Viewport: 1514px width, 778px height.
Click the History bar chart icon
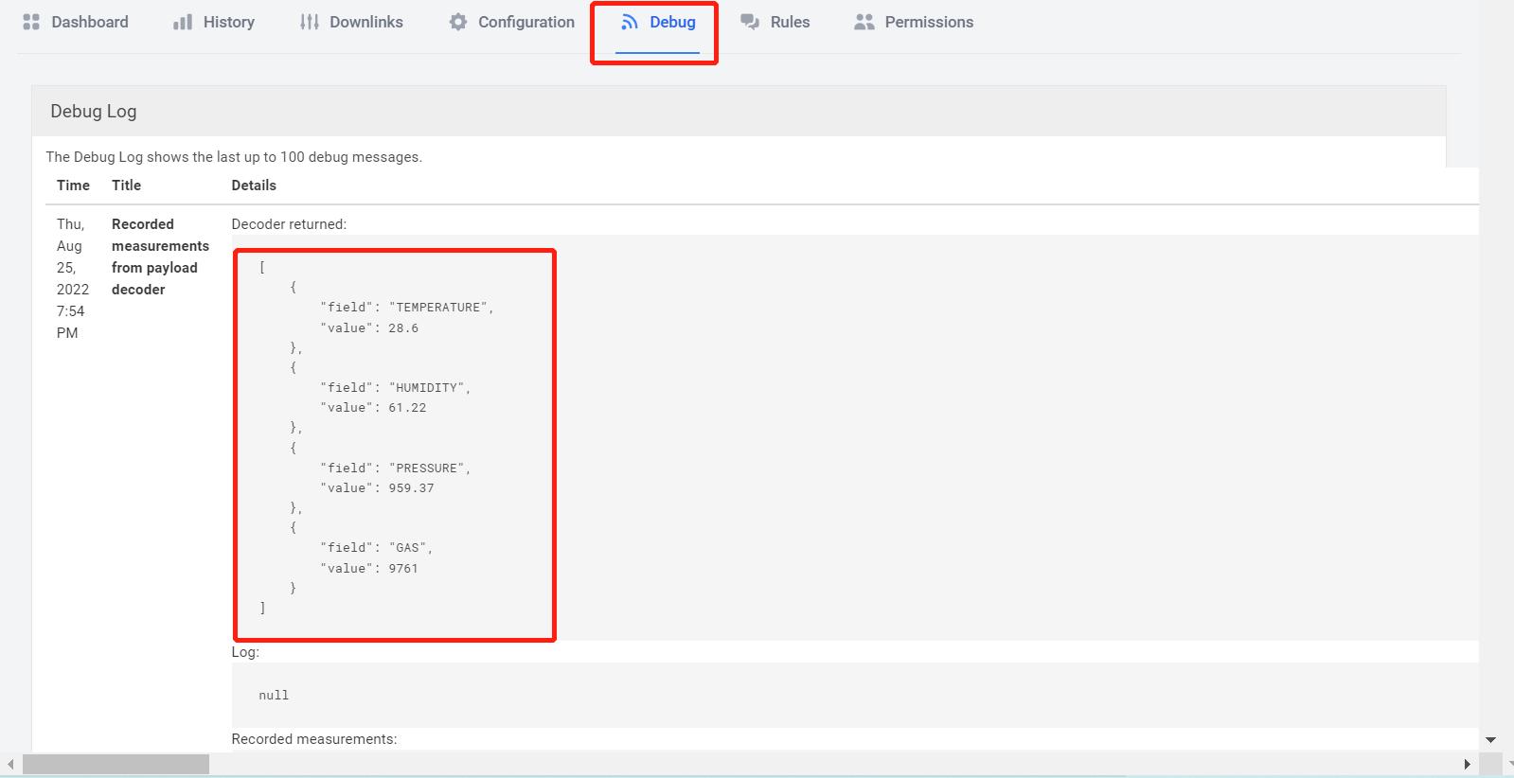click(x=183, y=22)
